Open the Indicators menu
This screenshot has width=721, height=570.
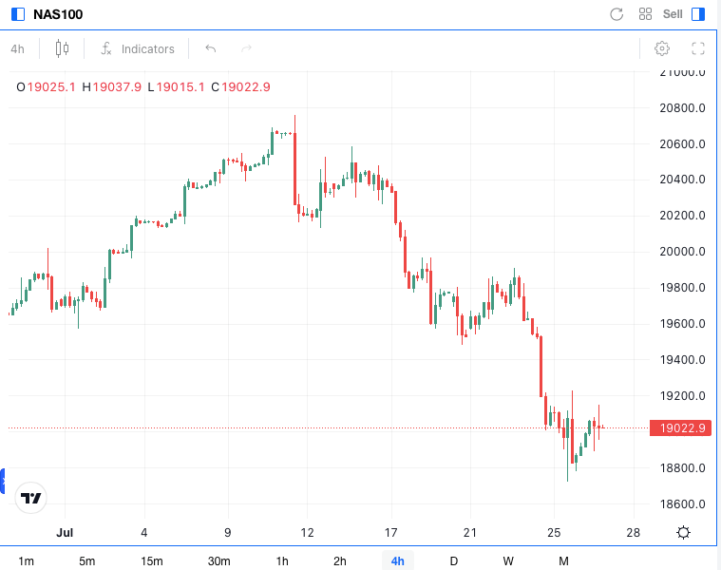(x=138, y=48)
